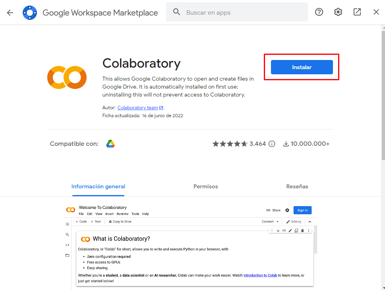Viewport: 385px width, 290px height.
Task: Select the Información general tab
Action: pos(98,186)
